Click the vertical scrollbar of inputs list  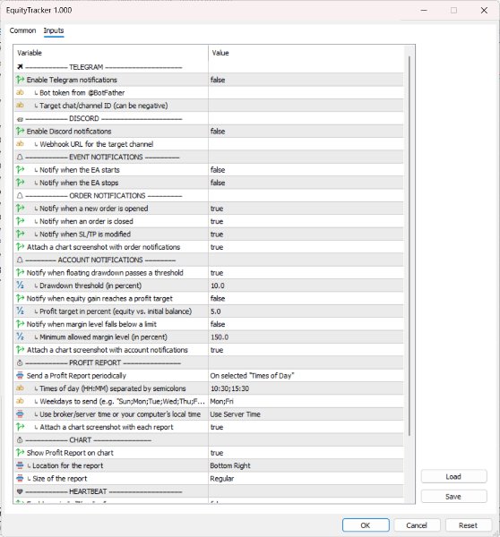[x=409, y=246]
